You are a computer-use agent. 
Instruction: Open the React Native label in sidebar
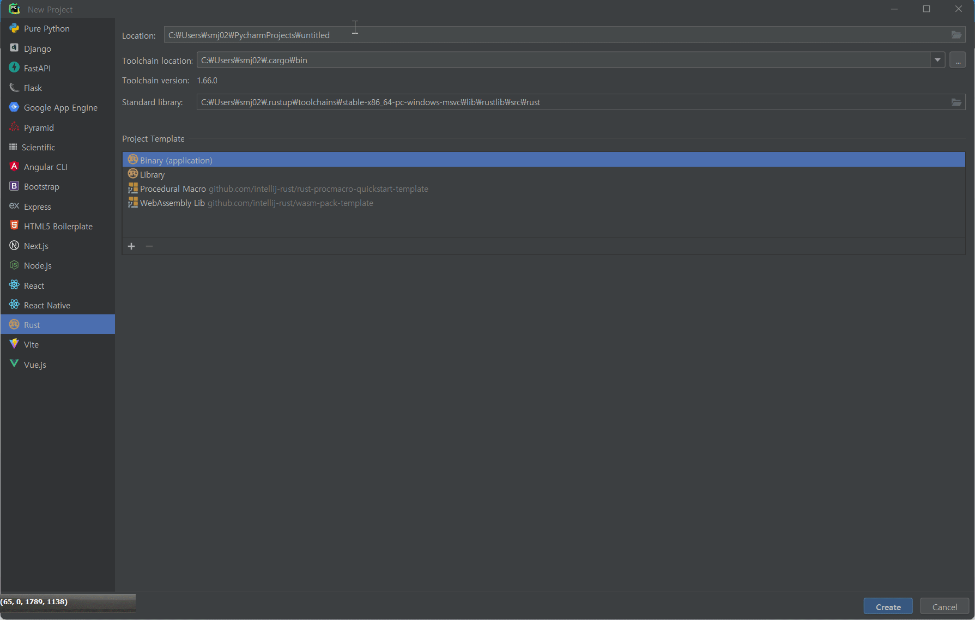(x=47, y=305)
